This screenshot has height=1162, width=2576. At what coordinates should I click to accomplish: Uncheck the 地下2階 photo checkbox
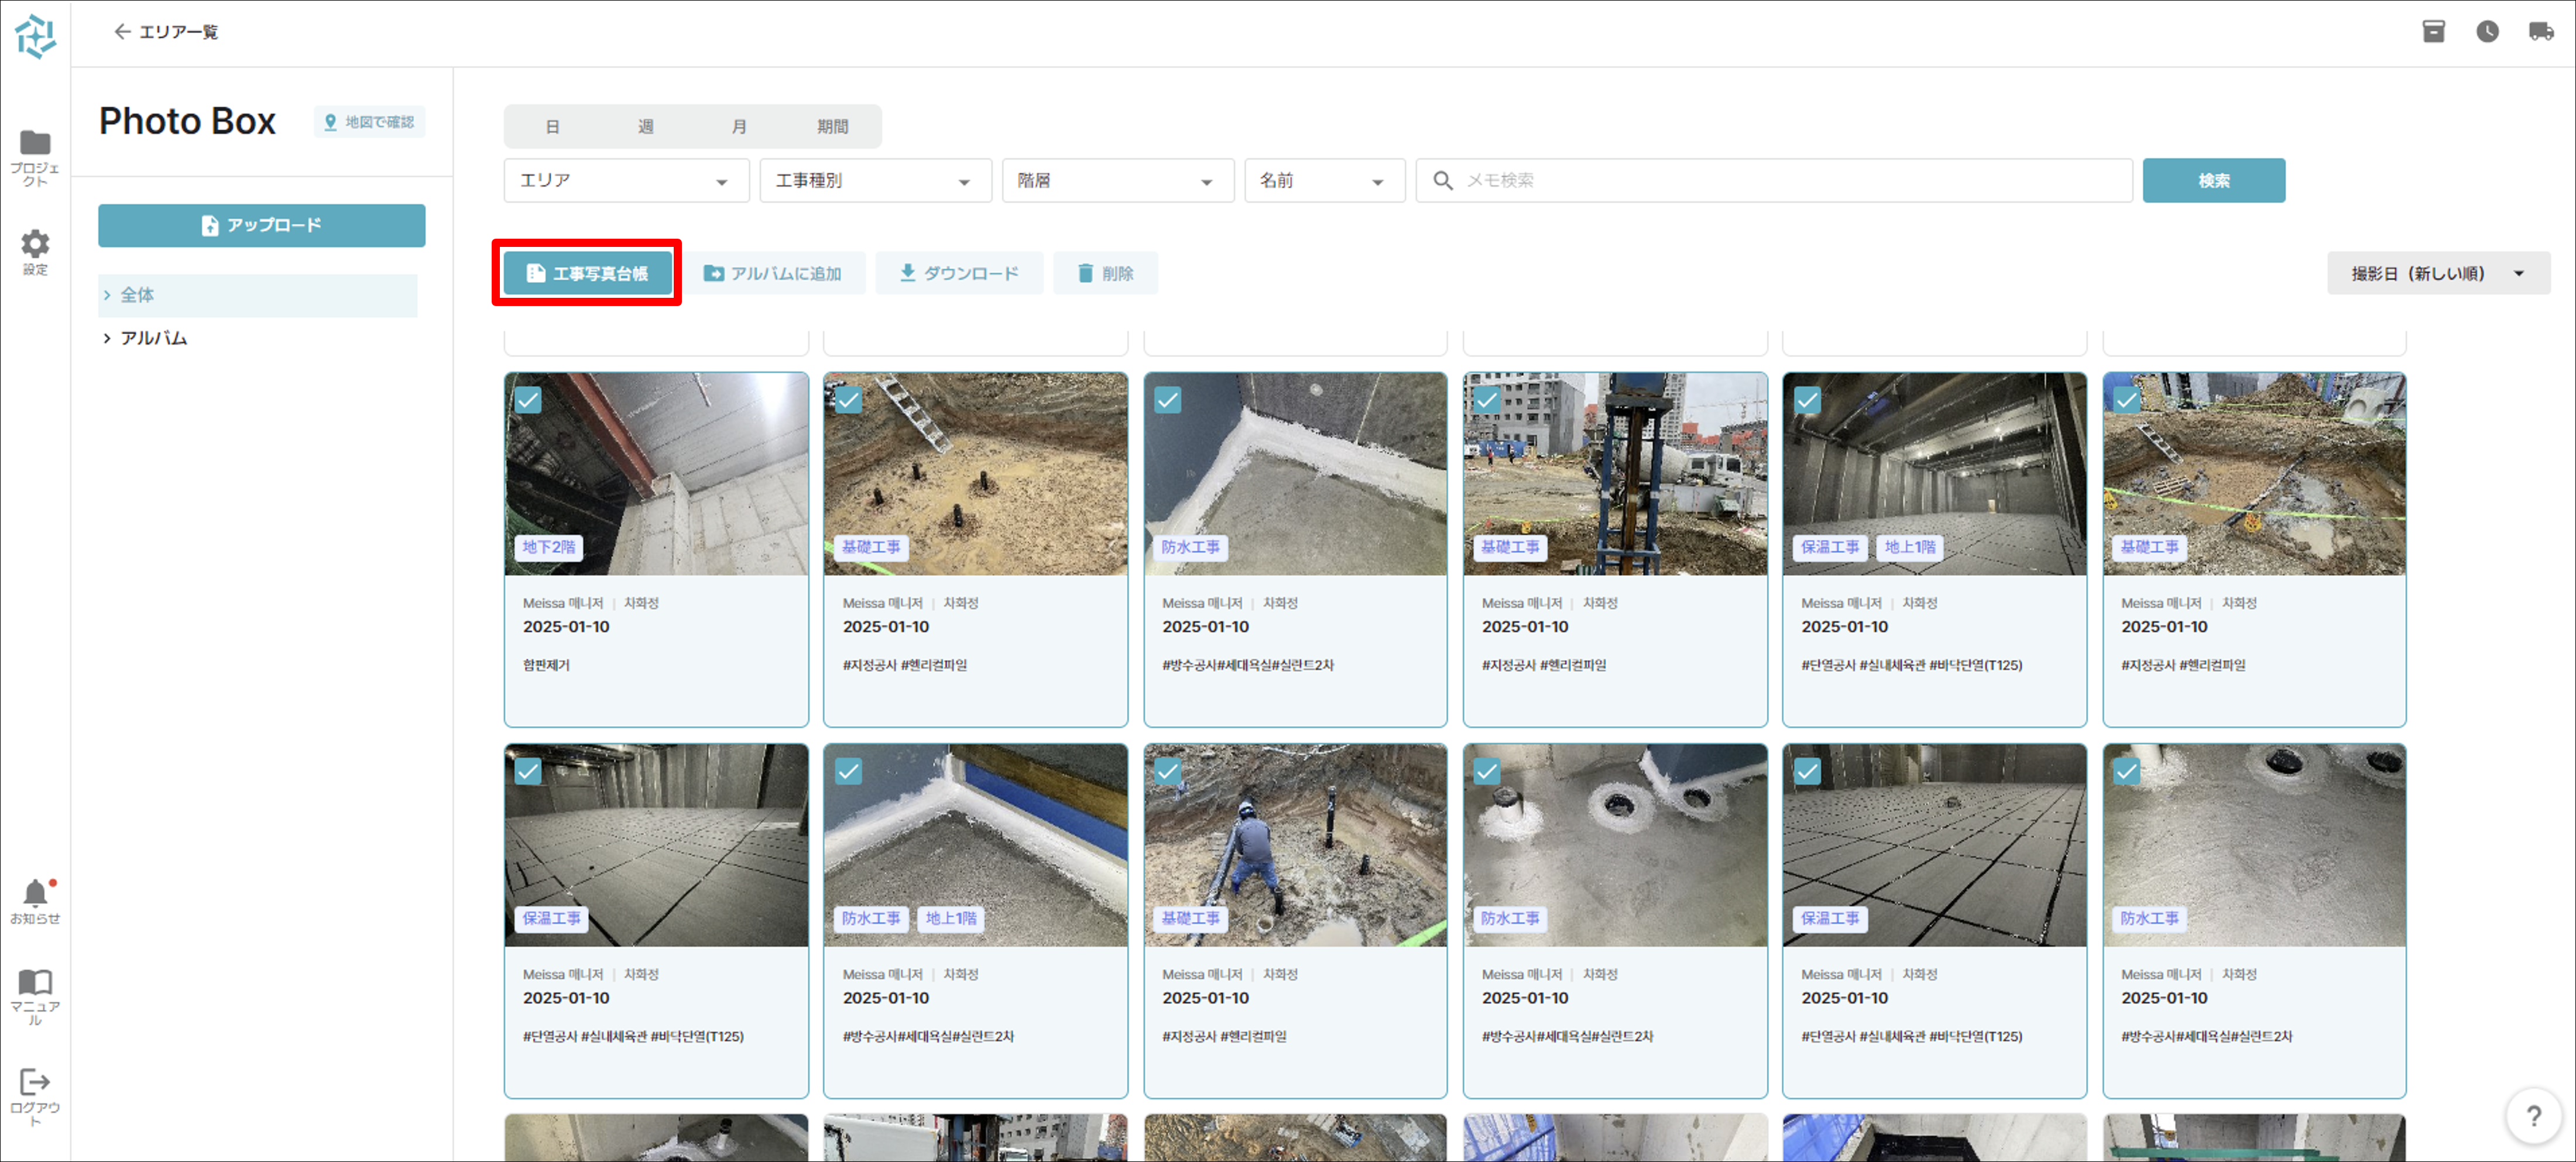[528, 400]
